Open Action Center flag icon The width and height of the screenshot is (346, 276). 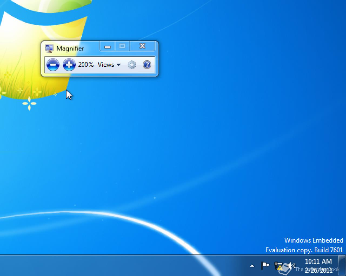tap(265, 266)
